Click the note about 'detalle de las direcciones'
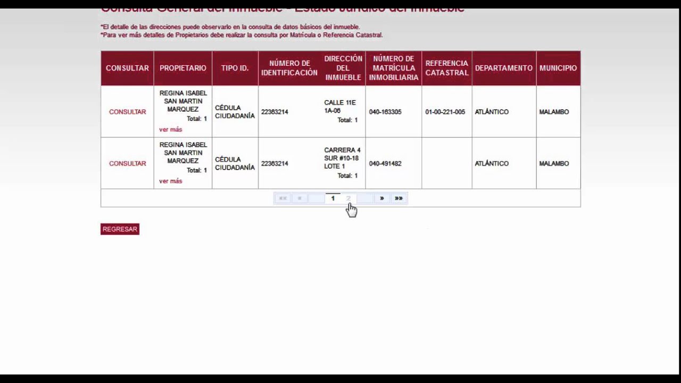Viewport: 681px width, 383px height. coord(230,27)
